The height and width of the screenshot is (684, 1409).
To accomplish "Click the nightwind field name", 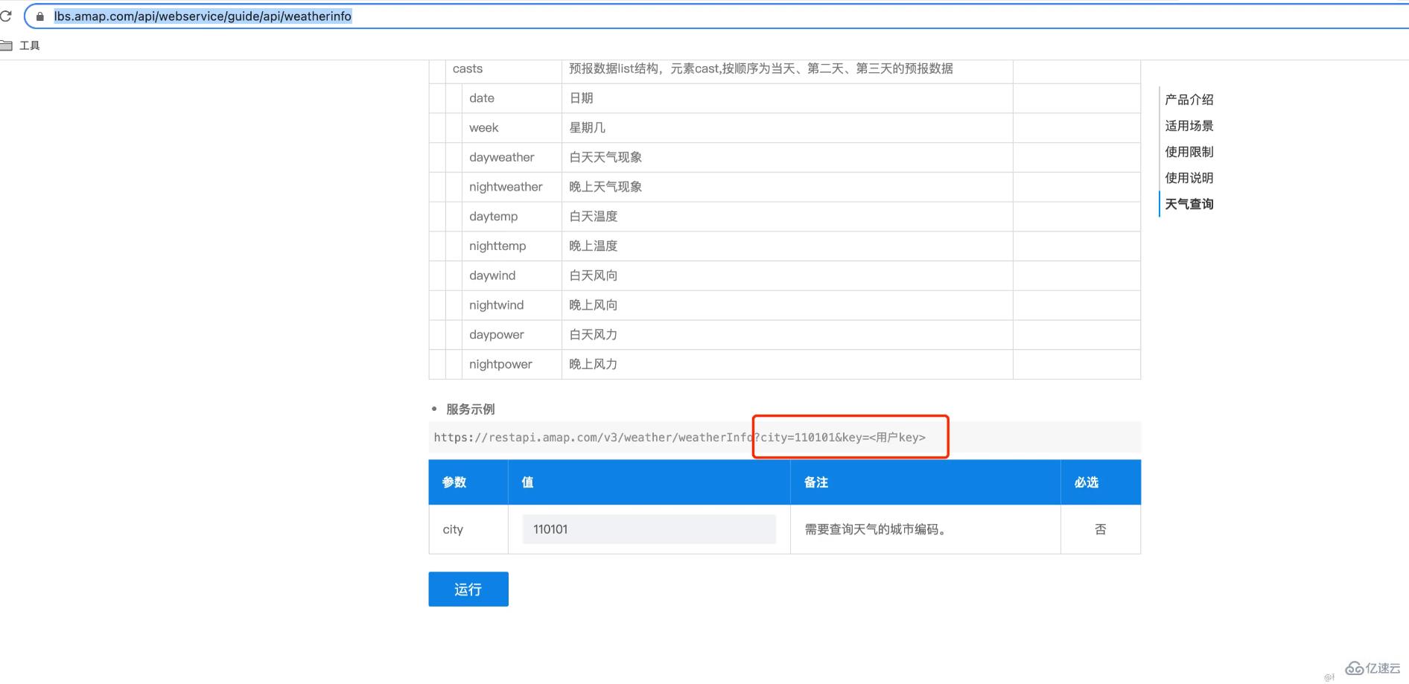I will 497,305.
